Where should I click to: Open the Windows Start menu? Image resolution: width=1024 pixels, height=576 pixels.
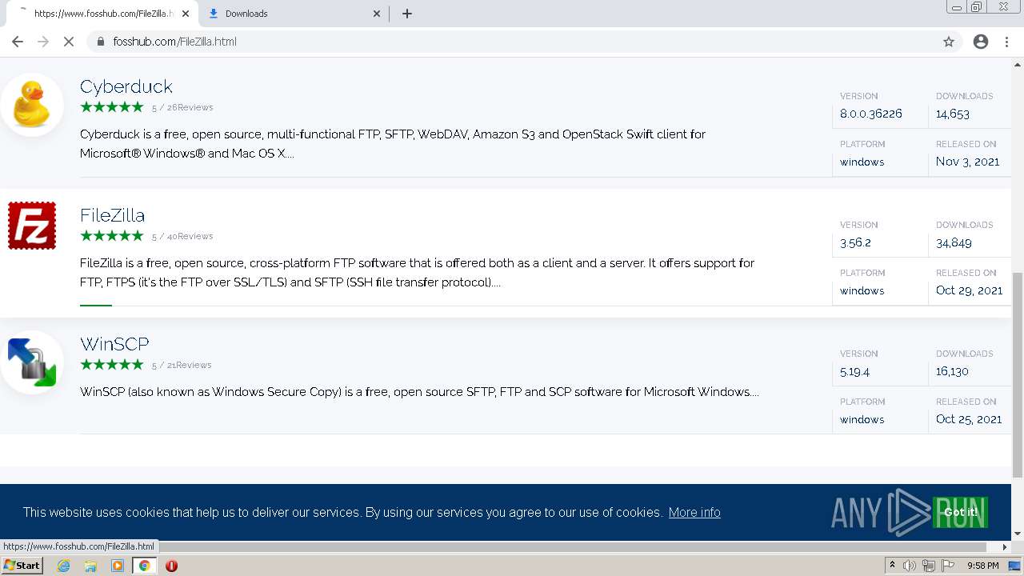click(x=22, y=566)
